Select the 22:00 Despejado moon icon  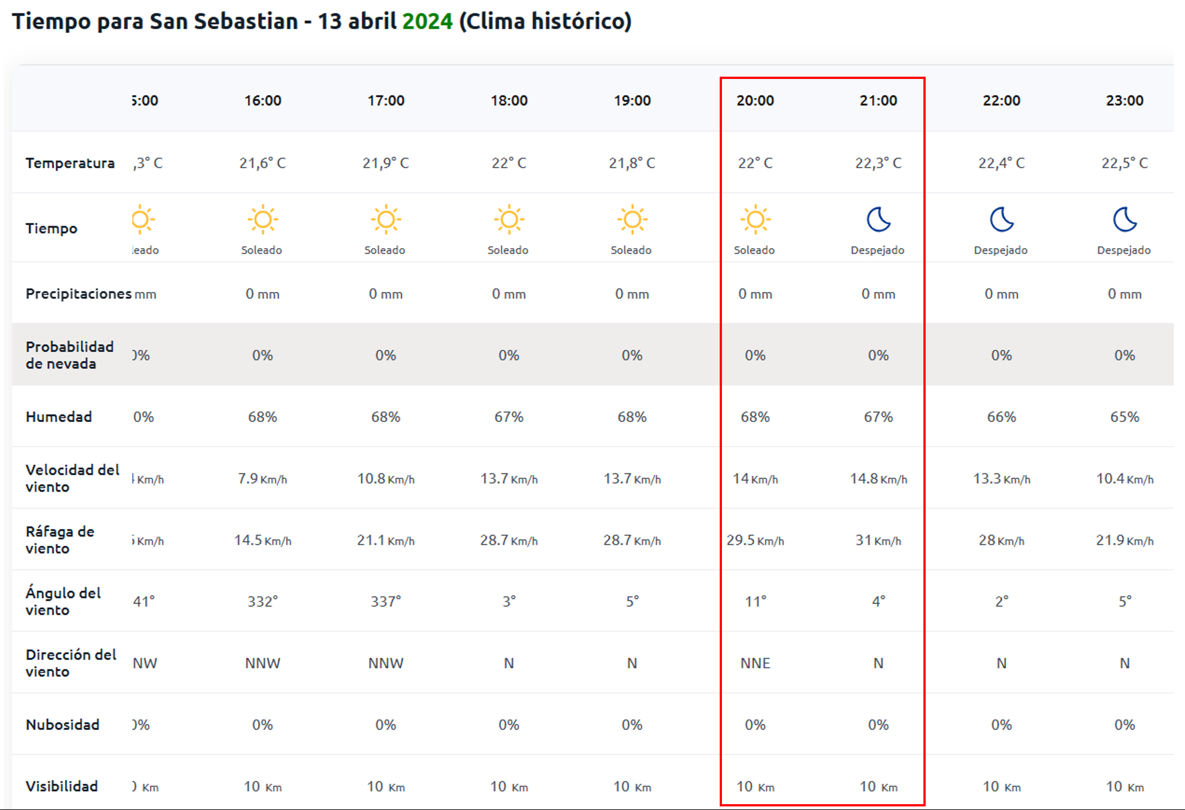pyautogui.click(x=1001, y=220)
